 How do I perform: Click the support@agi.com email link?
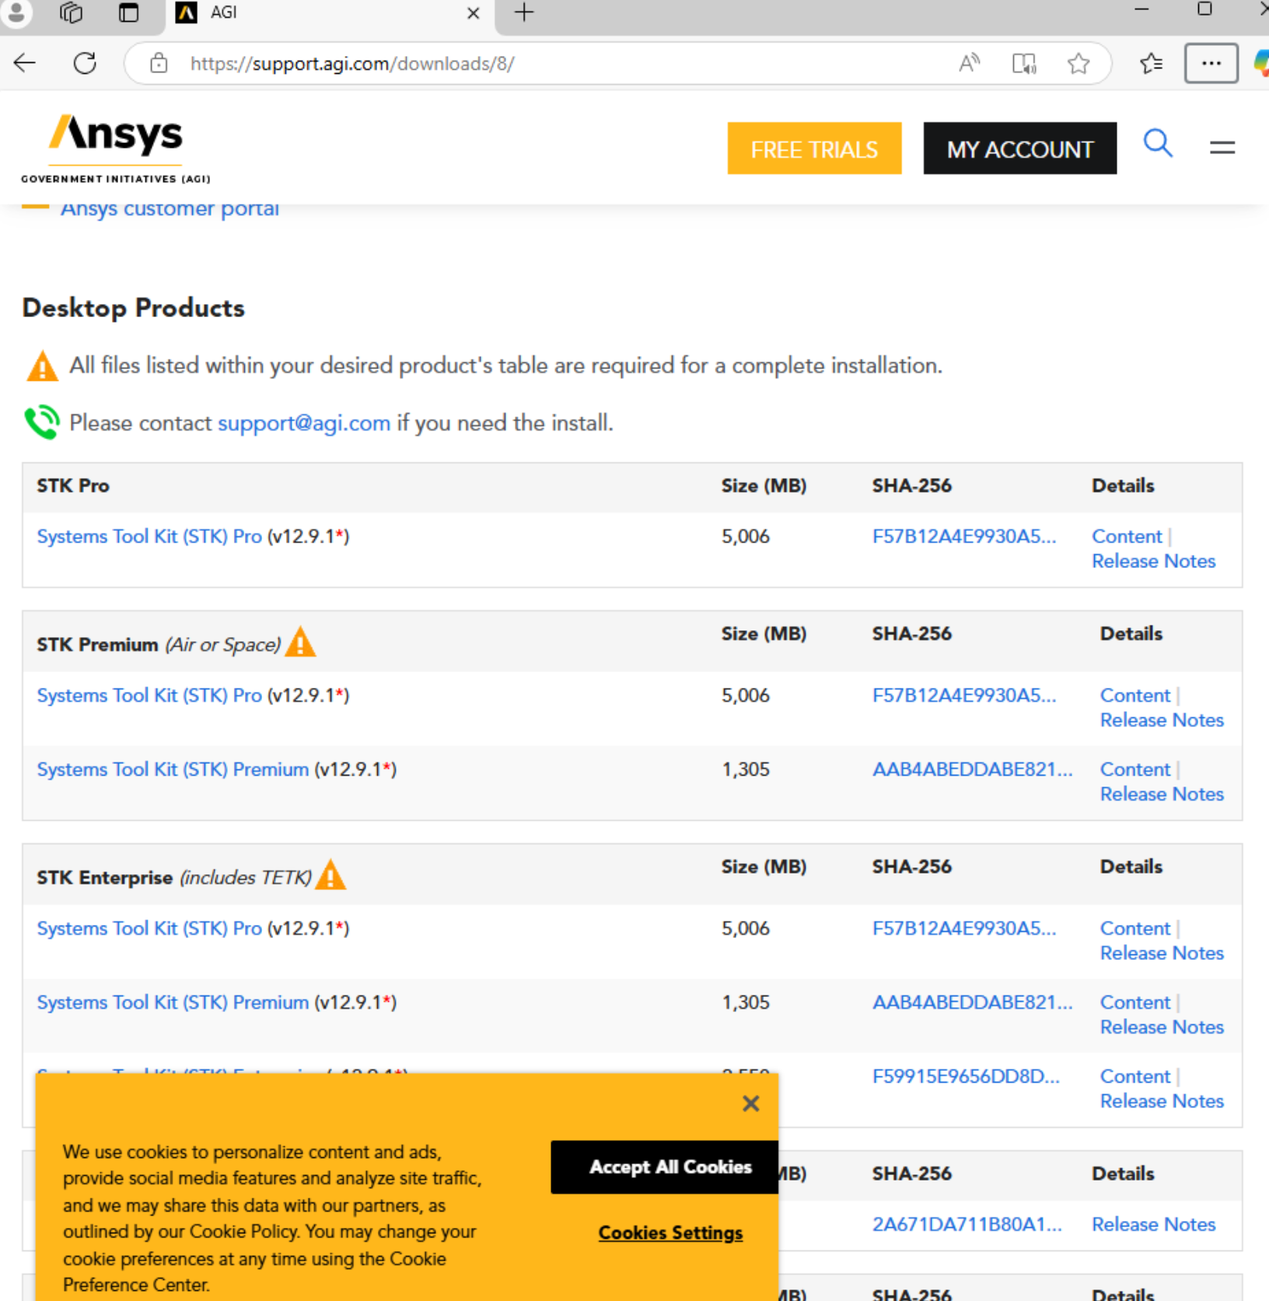(x=303, y=423)
